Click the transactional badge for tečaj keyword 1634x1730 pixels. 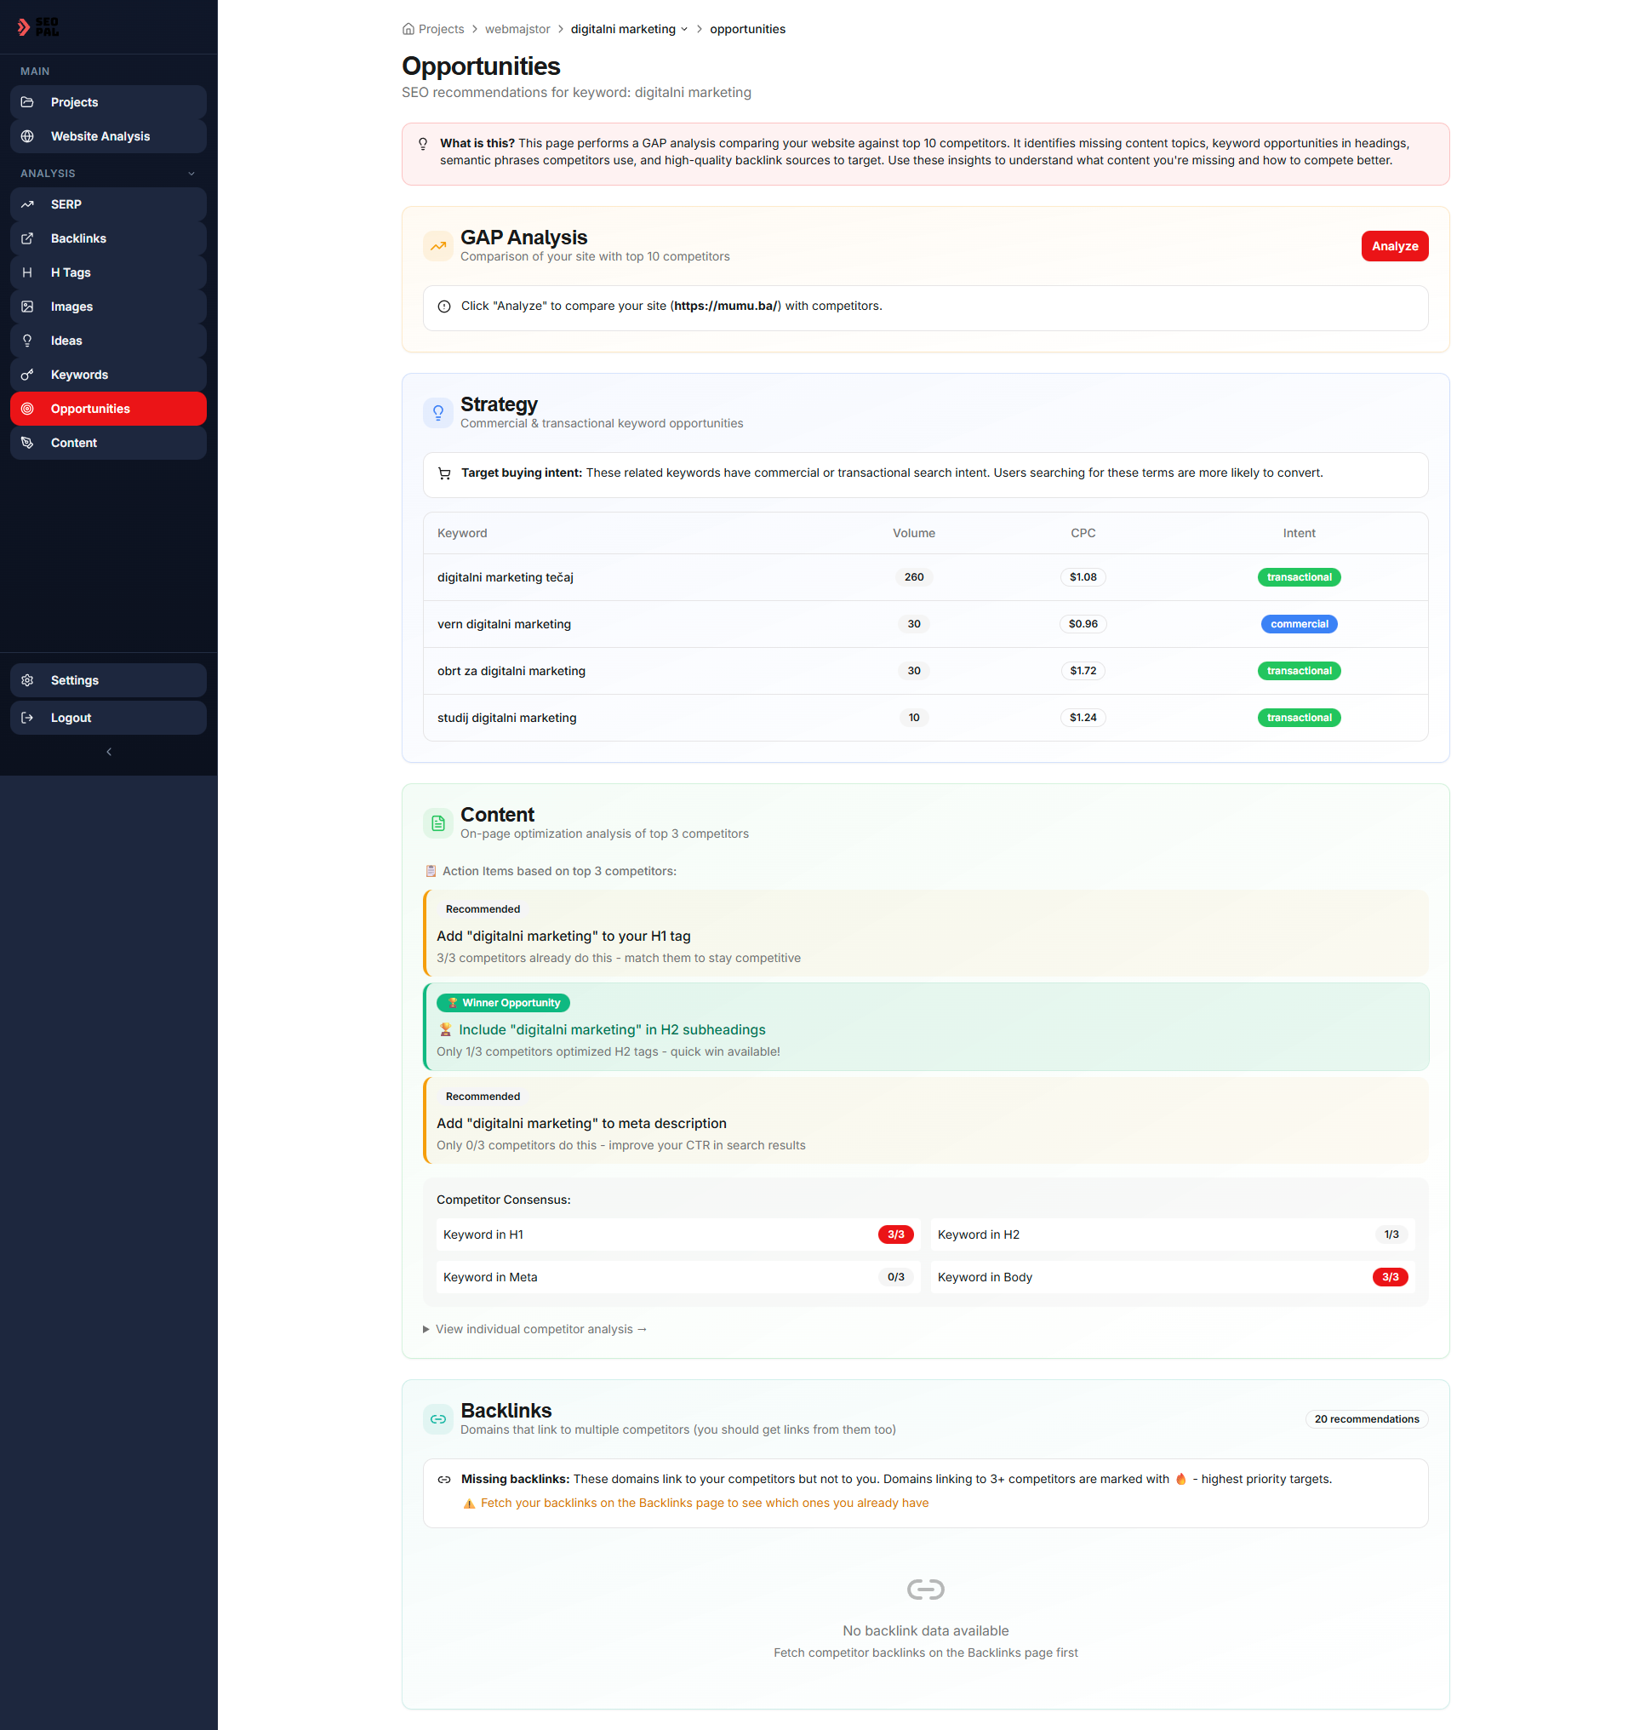pos(1298,577)
